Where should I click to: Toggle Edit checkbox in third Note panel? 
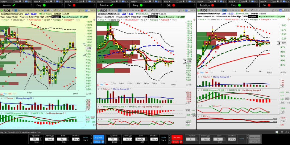(77, 1)
